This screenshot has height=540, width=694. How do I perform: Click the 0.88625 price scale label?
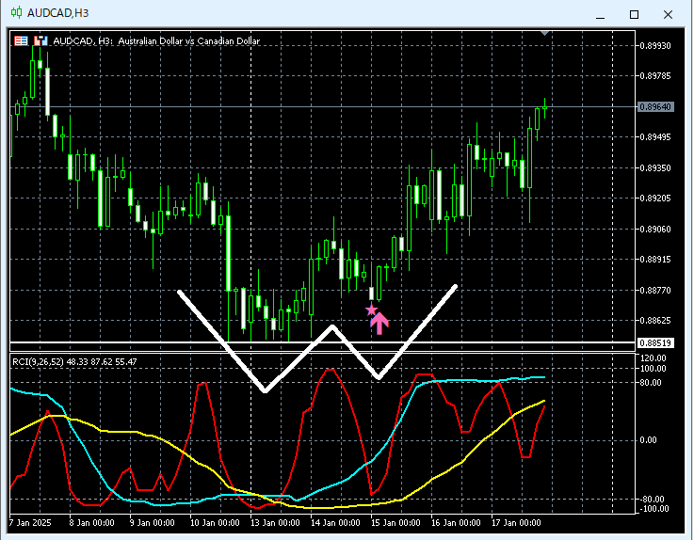click(655, 320)
